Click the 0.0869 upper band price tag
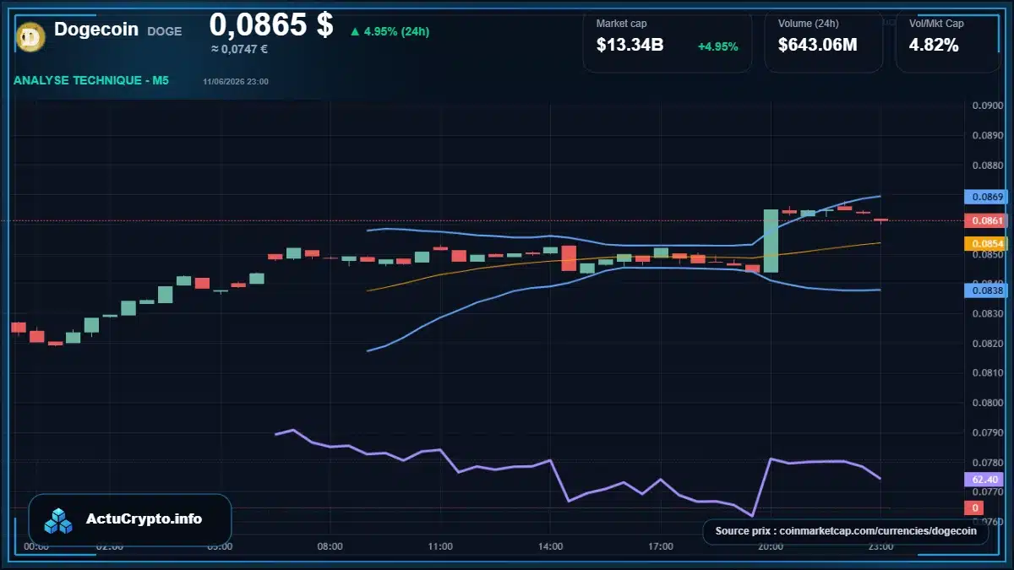The image size is (1014, 570). click(x=987, y=197)
